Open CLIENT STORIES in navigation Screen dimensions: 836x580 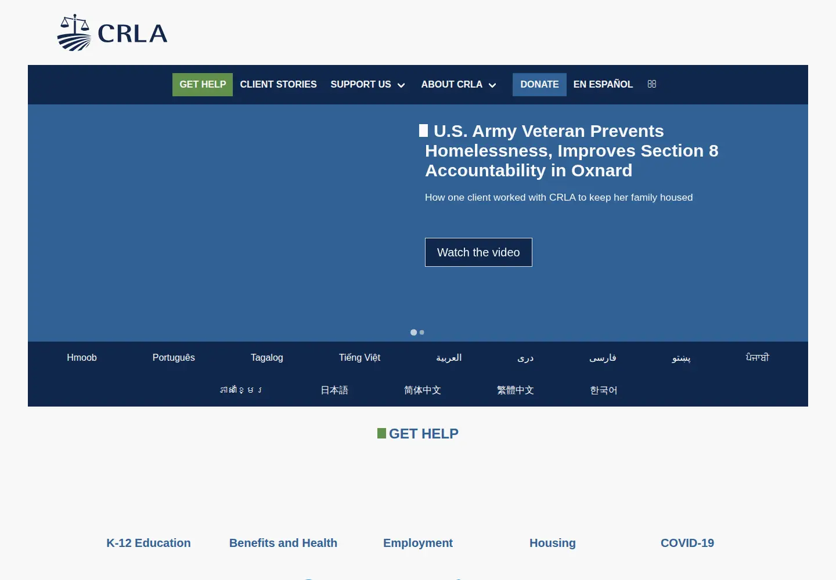point(278,85)
